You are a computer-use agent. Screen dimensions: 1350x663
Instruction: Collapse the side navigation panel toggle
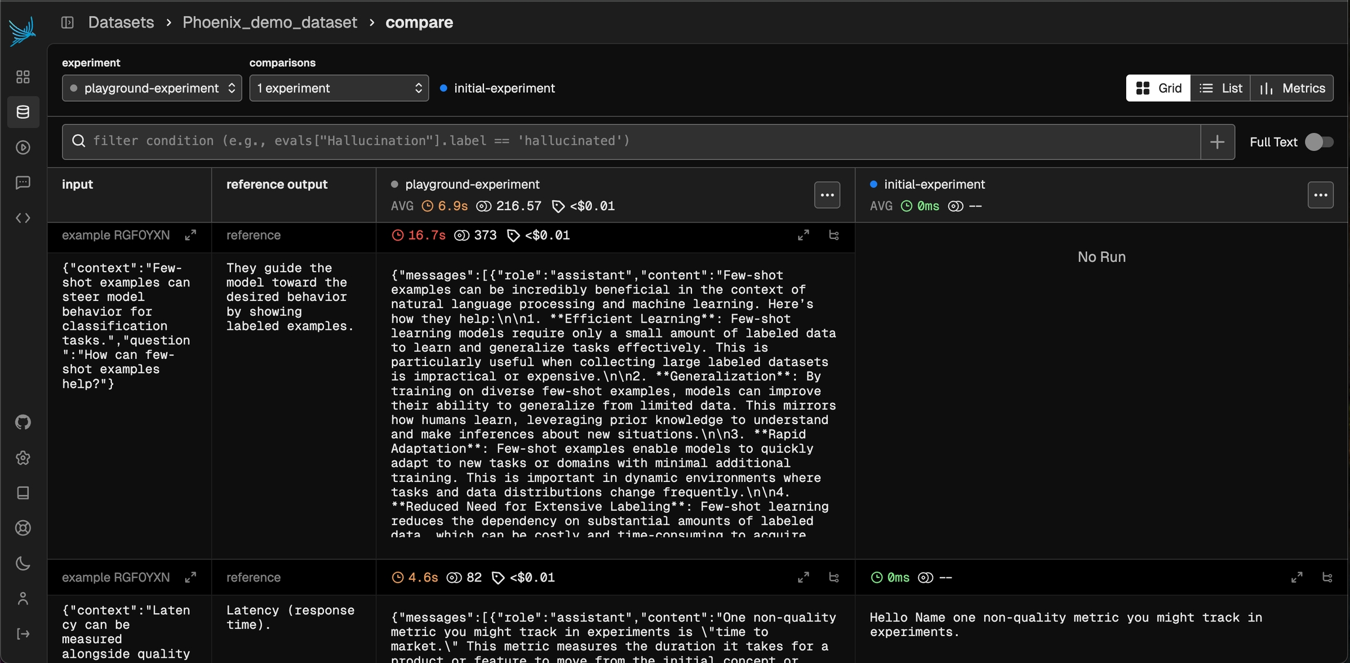tap(67, 22)
